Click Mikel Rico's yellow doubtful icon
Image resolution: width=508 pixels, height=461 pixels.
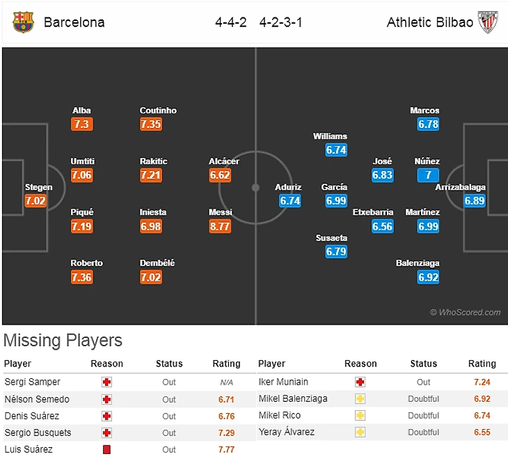(x=360, y=416)
